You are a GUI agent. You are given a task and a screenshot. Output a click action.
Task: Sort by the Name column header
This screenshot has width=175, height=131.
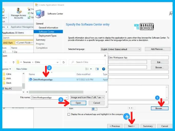(x=32, y=74)
